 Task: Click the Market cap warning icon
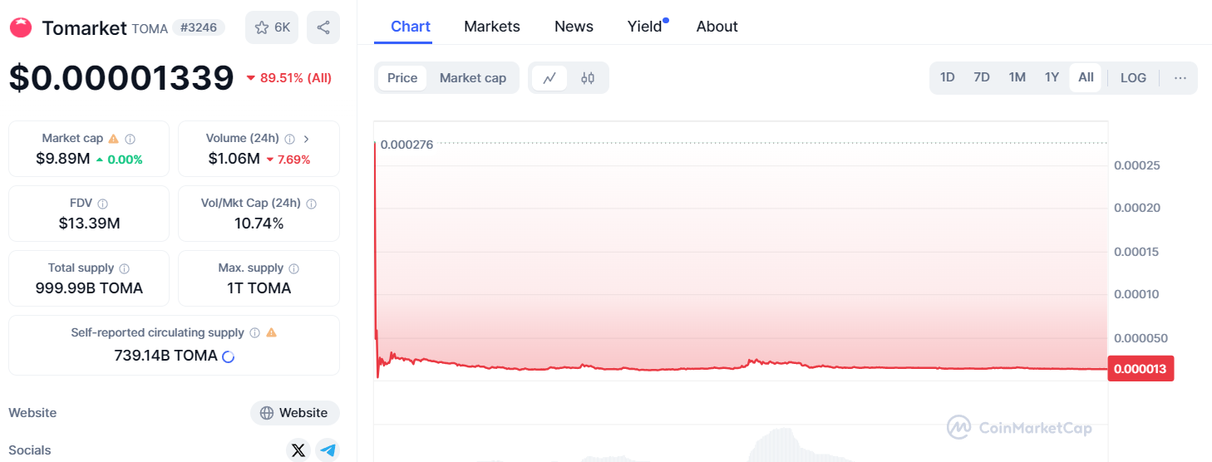(x=113, y=139)
